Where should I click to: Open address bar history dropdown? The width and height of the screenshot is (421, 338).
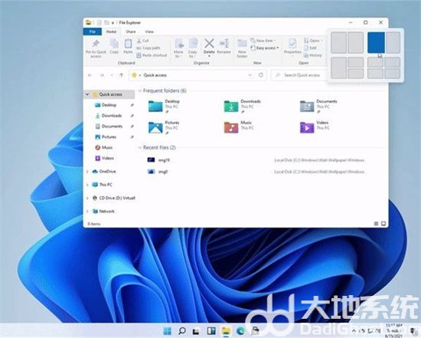(250, 75)
